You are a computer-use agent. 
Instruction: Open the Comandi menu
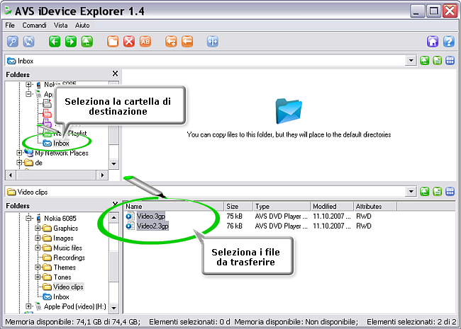click(x=35, y=25)
